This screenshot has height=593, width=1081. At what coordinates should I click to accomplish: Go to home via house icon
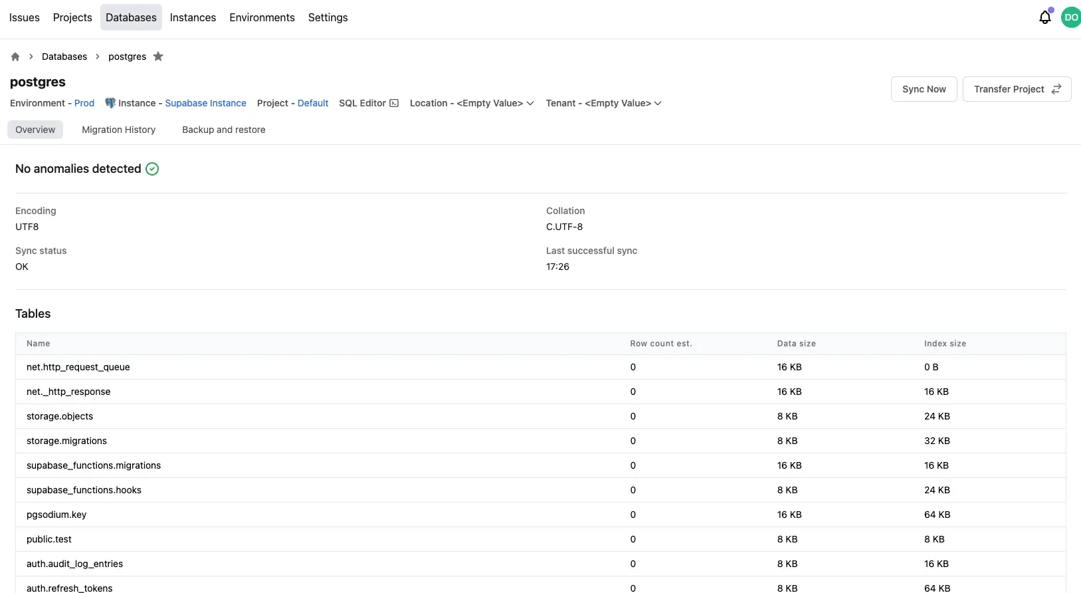pyautogui.click(x=15, y=57)
